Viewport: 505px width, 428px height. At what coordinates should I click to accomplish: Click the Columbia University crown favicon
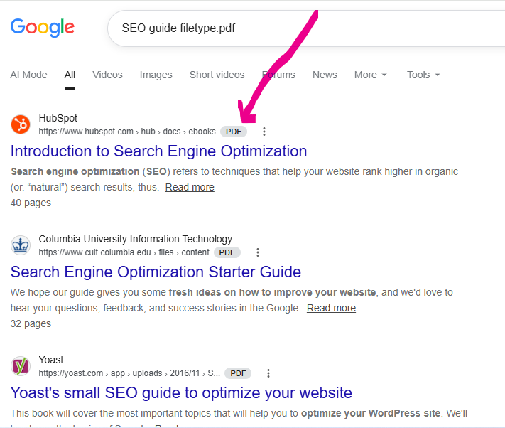coord(21,245)
